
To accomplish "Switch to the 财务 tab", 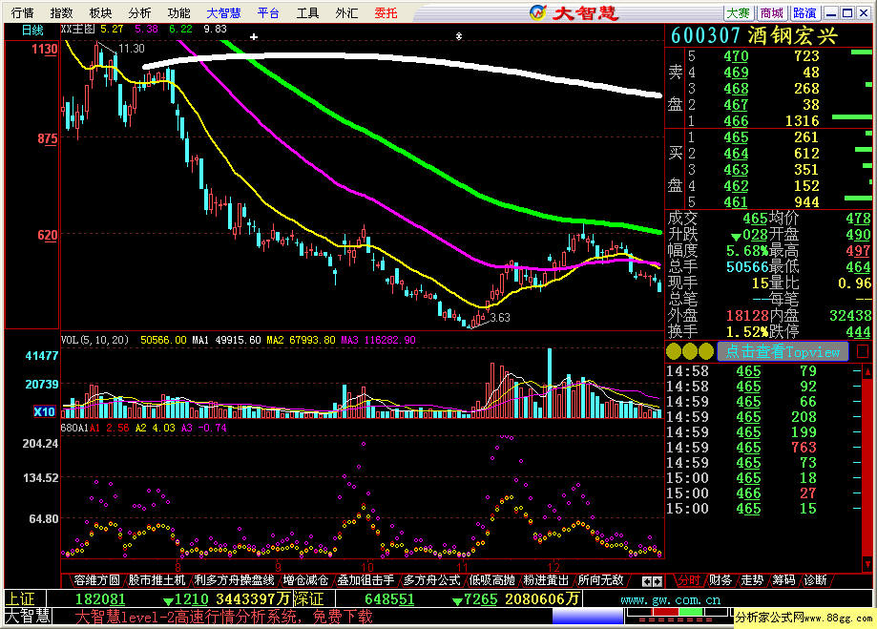I will pos(720,580).
